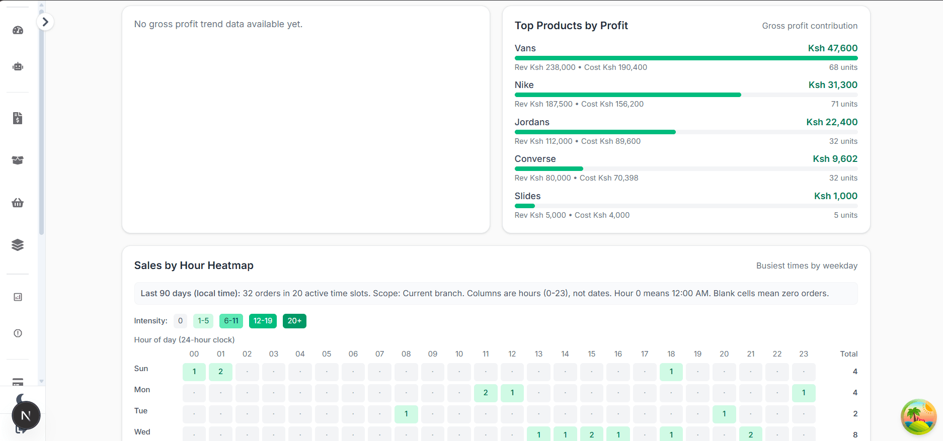Image resolution: width=943 pixels, height=441 pixels.
Task: Click the Sunday hour 18 heatmap cell
Action: (671, 372)
